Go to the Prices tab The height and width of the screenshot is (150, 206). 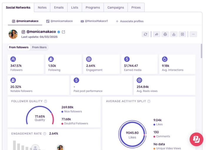coord(136,7)
